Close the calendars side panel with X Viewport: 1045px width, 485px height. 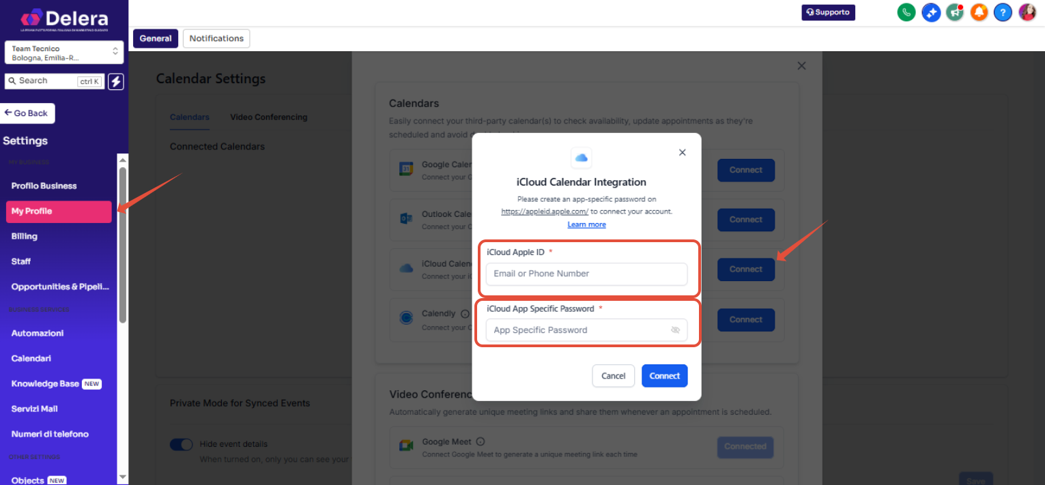point(801,66)
